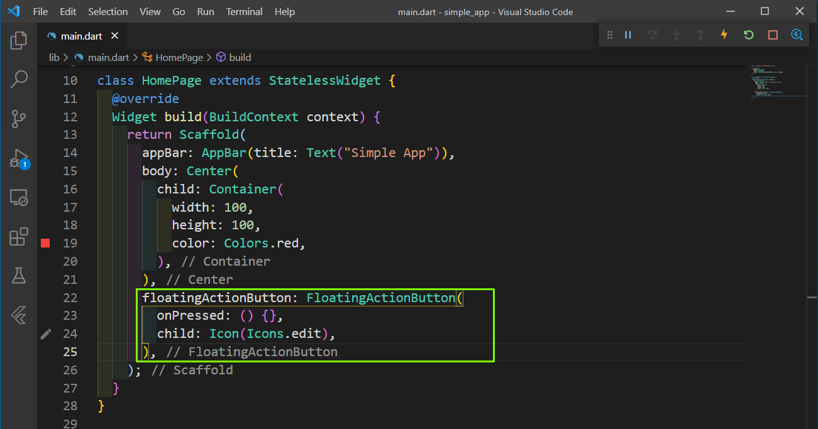Open the Go menu

click(x=179, y=12)
